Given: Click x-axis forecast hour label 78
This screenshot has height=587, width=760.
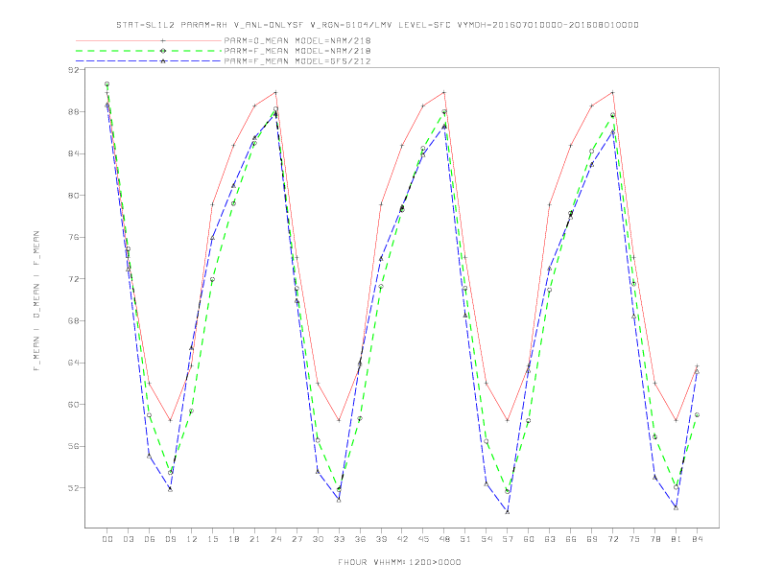Looking at the screenshot, I should [x=654, y=539].
